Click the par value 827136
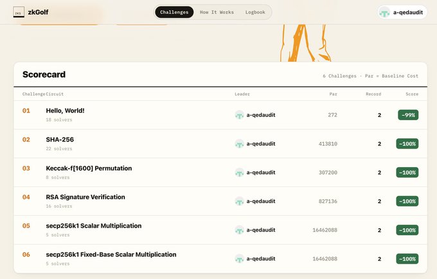The width and height of the screenshot is (437, 279). 328,201
